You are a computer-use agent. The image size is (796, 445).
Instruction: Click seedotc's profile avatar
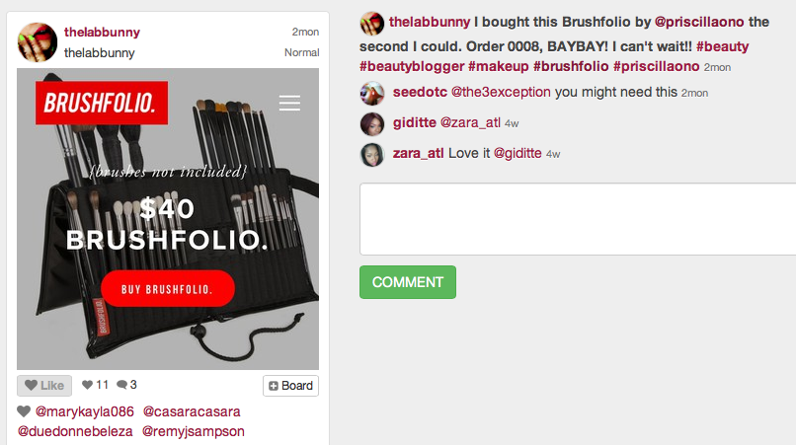[372, 93]
